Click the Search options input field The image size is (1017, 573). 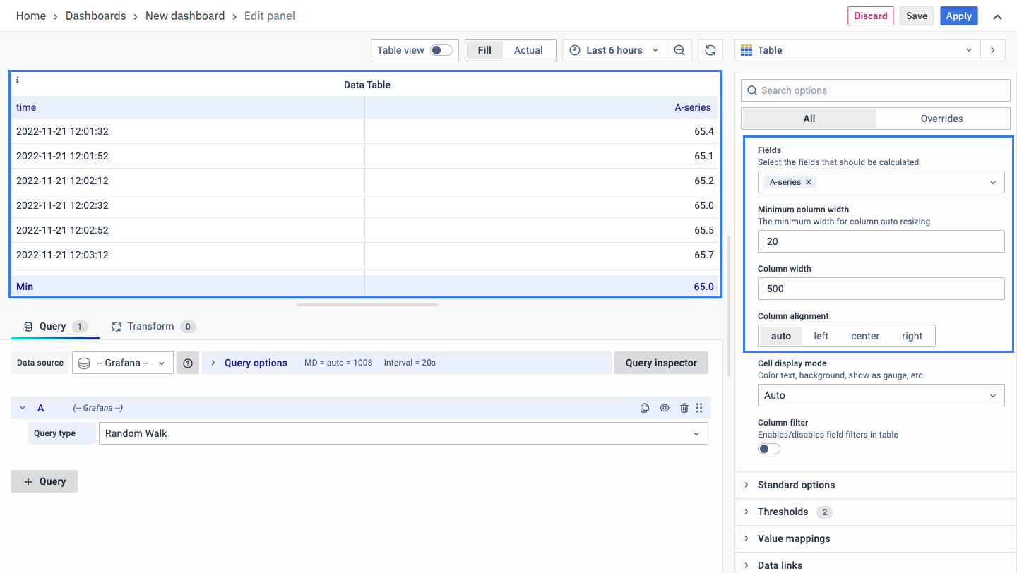pos(876,90)
